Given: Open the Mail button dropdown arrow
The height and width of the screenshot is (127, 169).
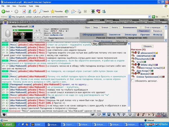Looking at the screenshot, I should pos(76,11).
